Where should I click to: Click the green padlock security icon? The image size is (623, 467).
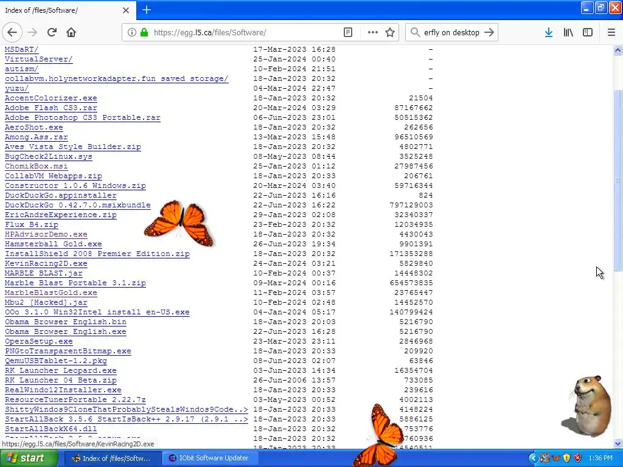tap(144, 33)
